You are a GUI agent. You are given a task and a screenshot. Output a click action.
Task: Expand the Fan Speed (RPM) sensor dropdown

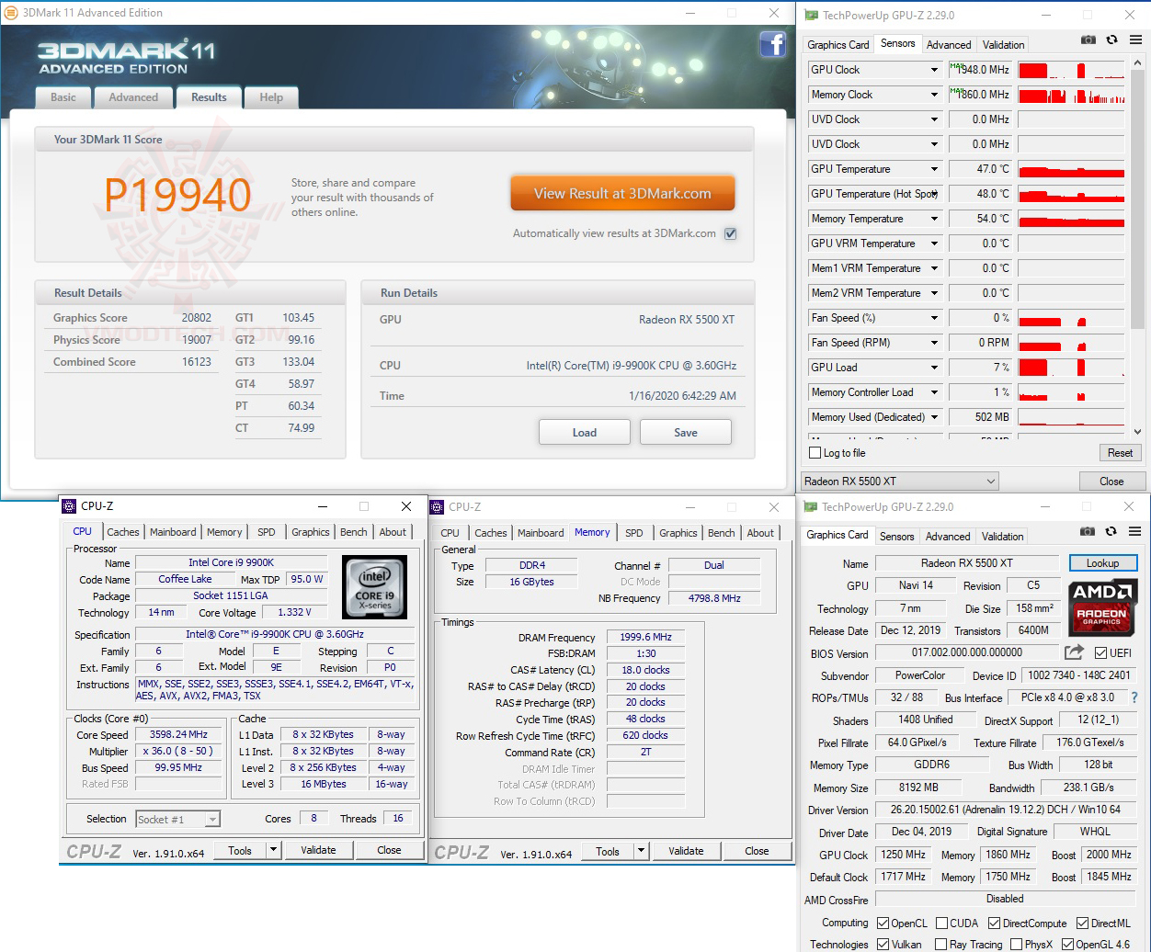(934, 343)
